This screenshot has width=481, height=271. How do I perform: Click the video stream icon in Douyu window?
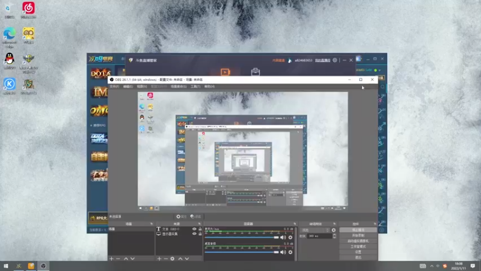225,72
